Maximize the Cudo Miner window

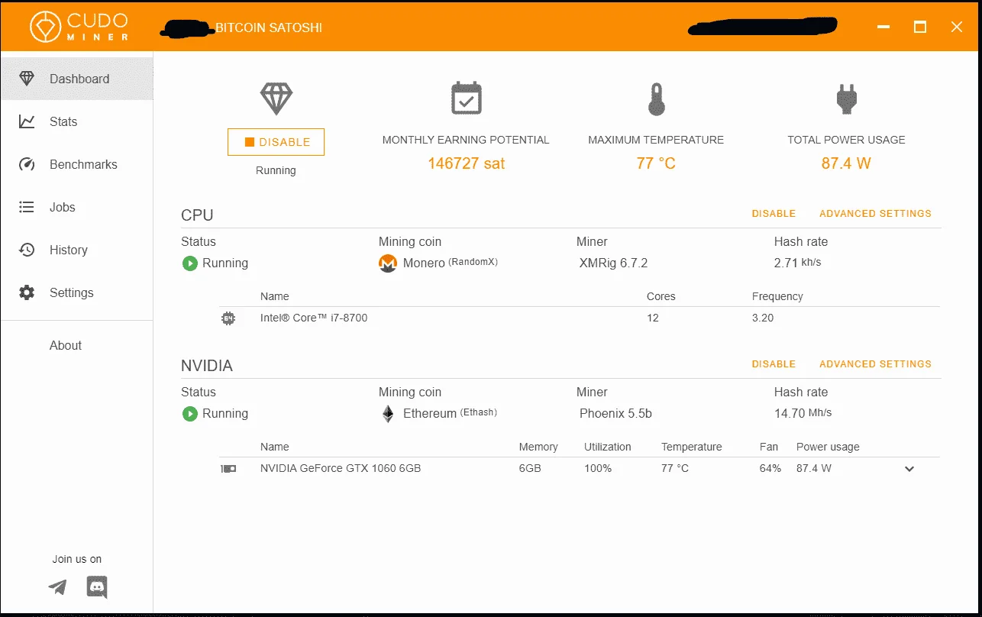pyautogui.click(x=920, y=27)
